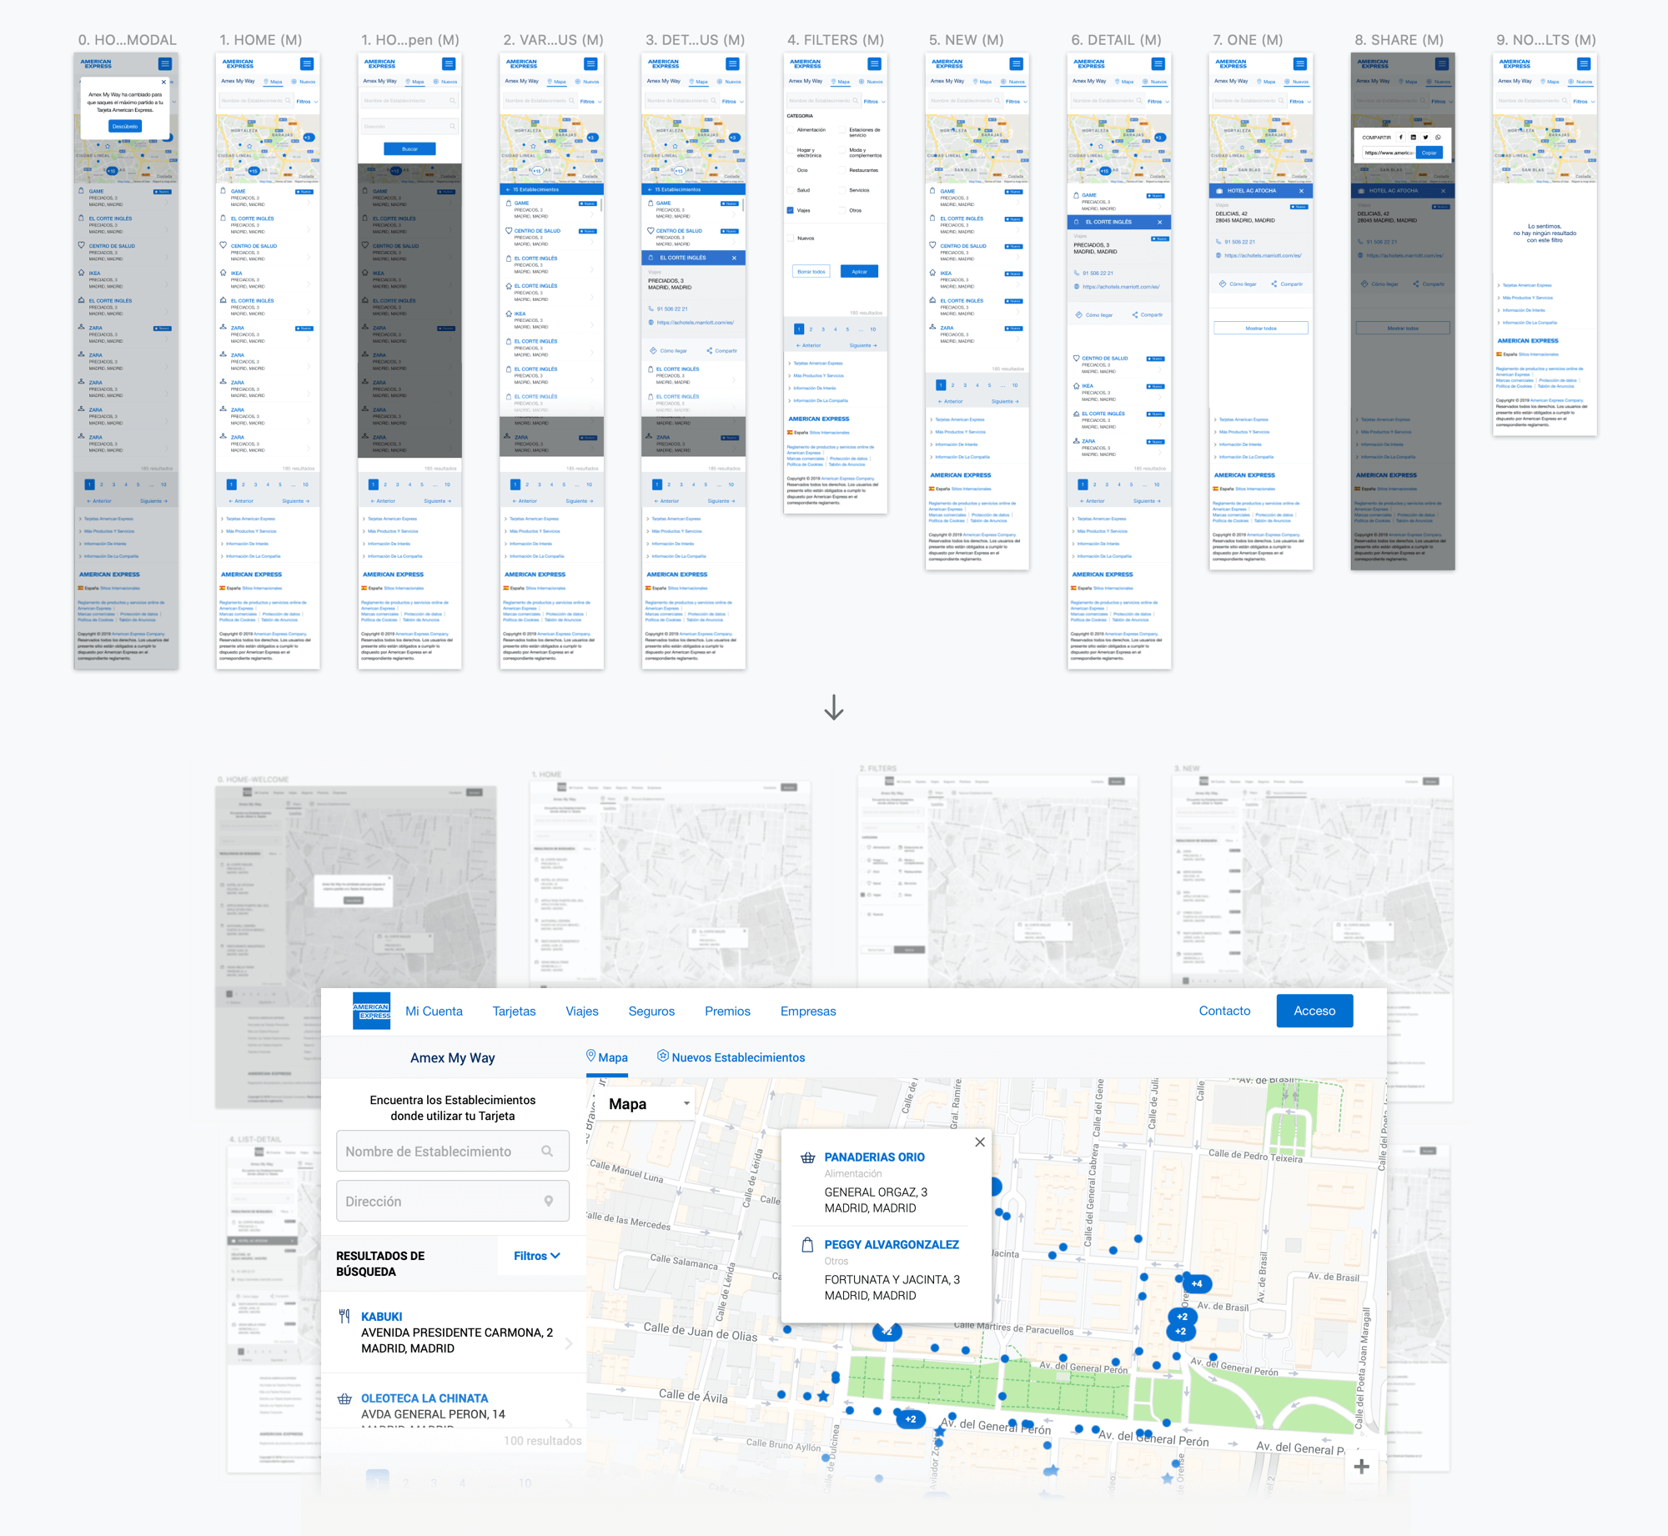The width and height of the screenshot is (1668, 1536).
Task: Click Descúbrelo button in welcome modal
Action: click(125, 126)
